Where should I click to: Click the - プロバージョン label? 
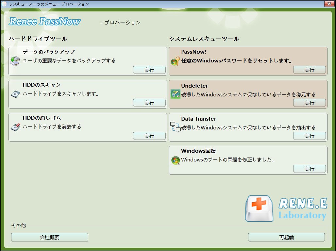click(121, 23)
